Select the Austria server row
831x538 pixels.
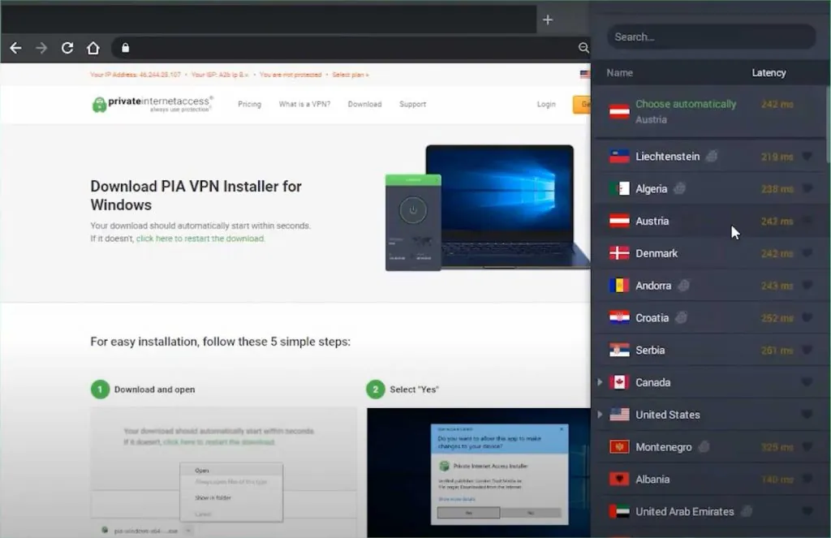click(710, 221)
